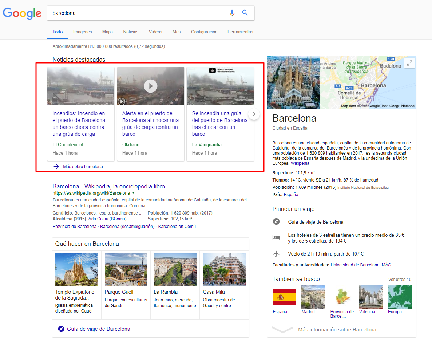The height and width of the screenshot is (338, 432).
Task: Open El Confidencial news headline about Incendio
Action: point(79,124)
